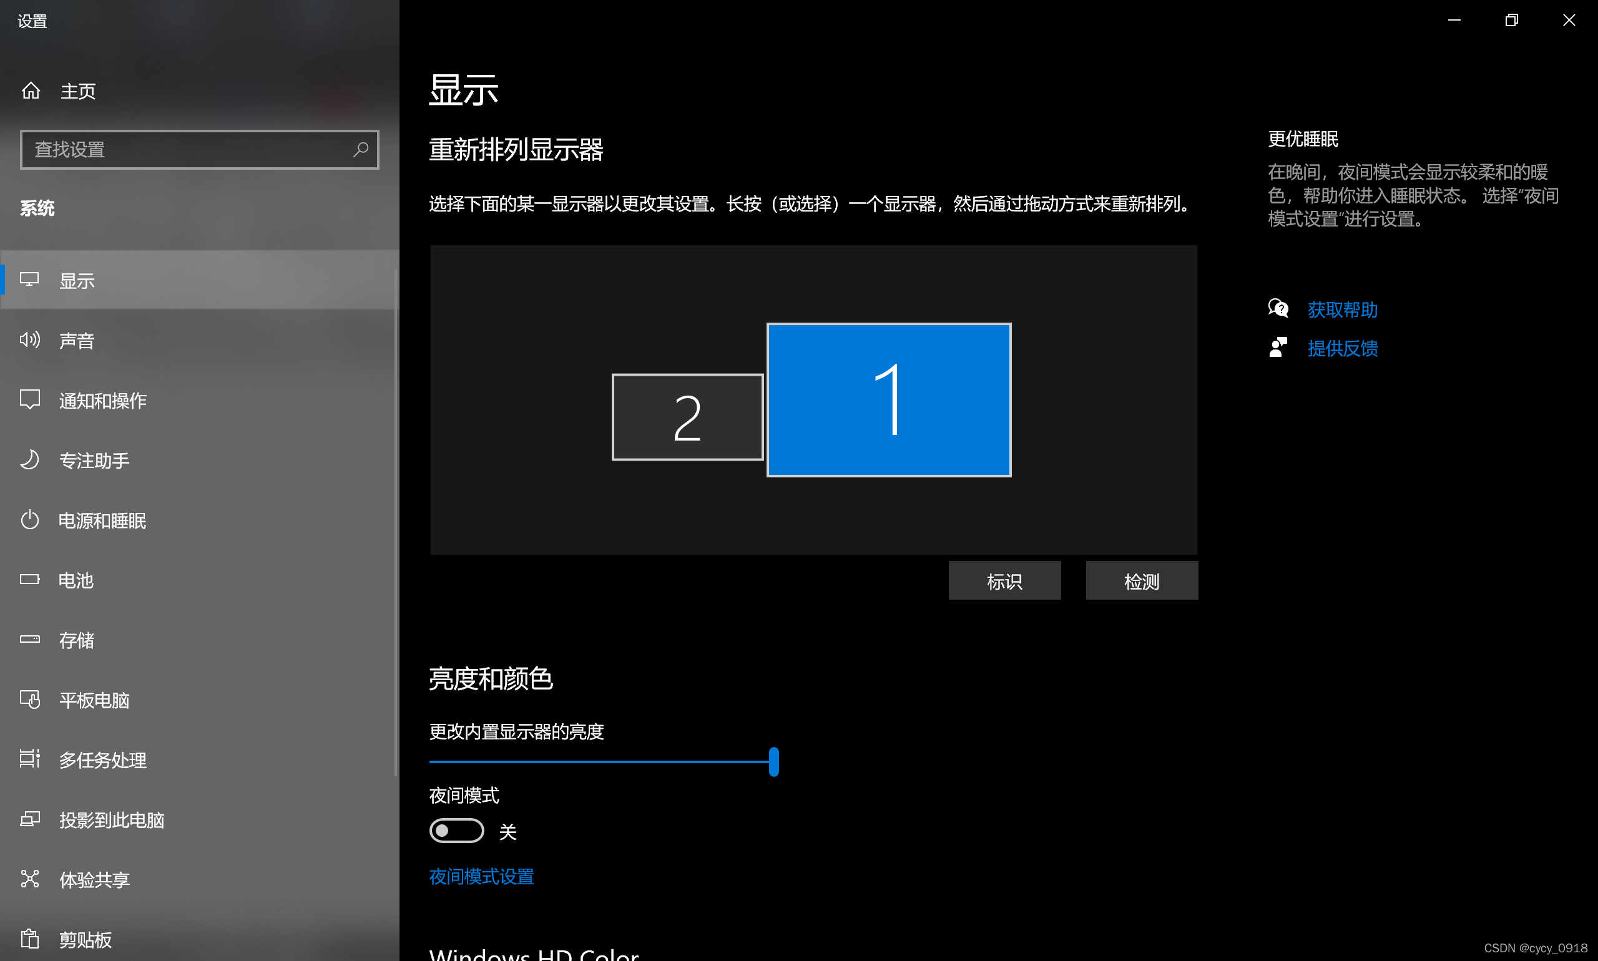Toggle the 夜间模式 night light switch

tap(457, 830)
